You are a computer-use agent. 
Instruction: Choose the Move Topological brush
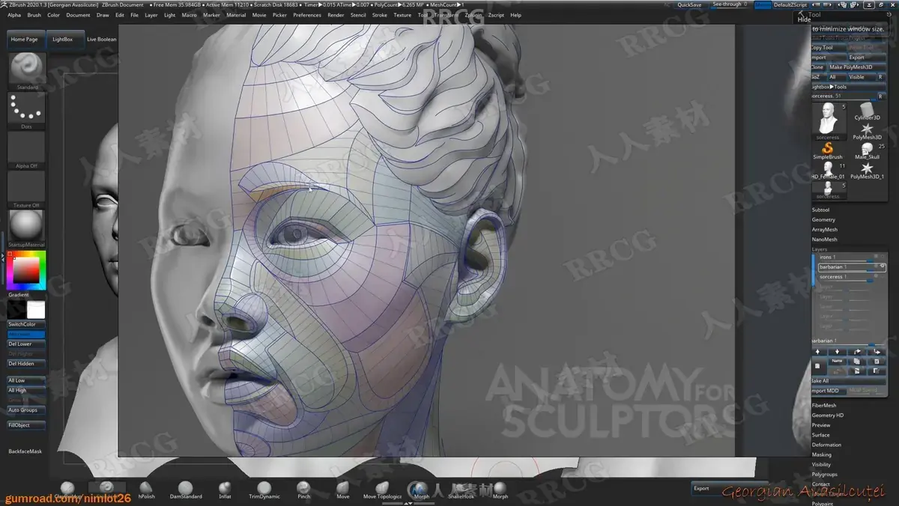click(382, 490)
